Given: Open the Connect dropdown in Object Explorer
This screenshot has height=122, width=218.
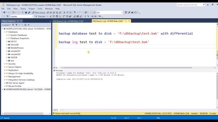Looking at the screenshot, I should [x=6, y=25].
